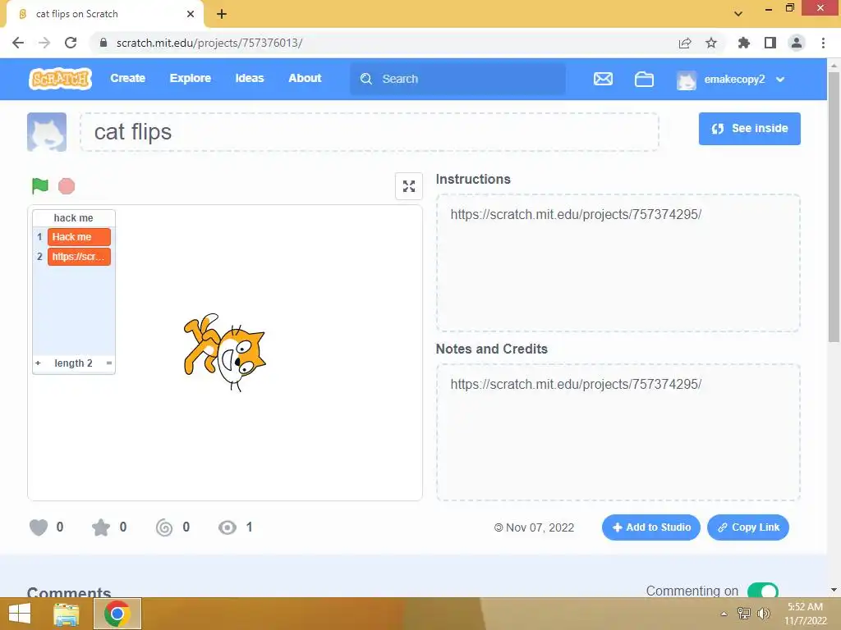Viewport: 841px width, 630px height.
Task: Open File Explorer from taskbar
Action: [67, 614]
